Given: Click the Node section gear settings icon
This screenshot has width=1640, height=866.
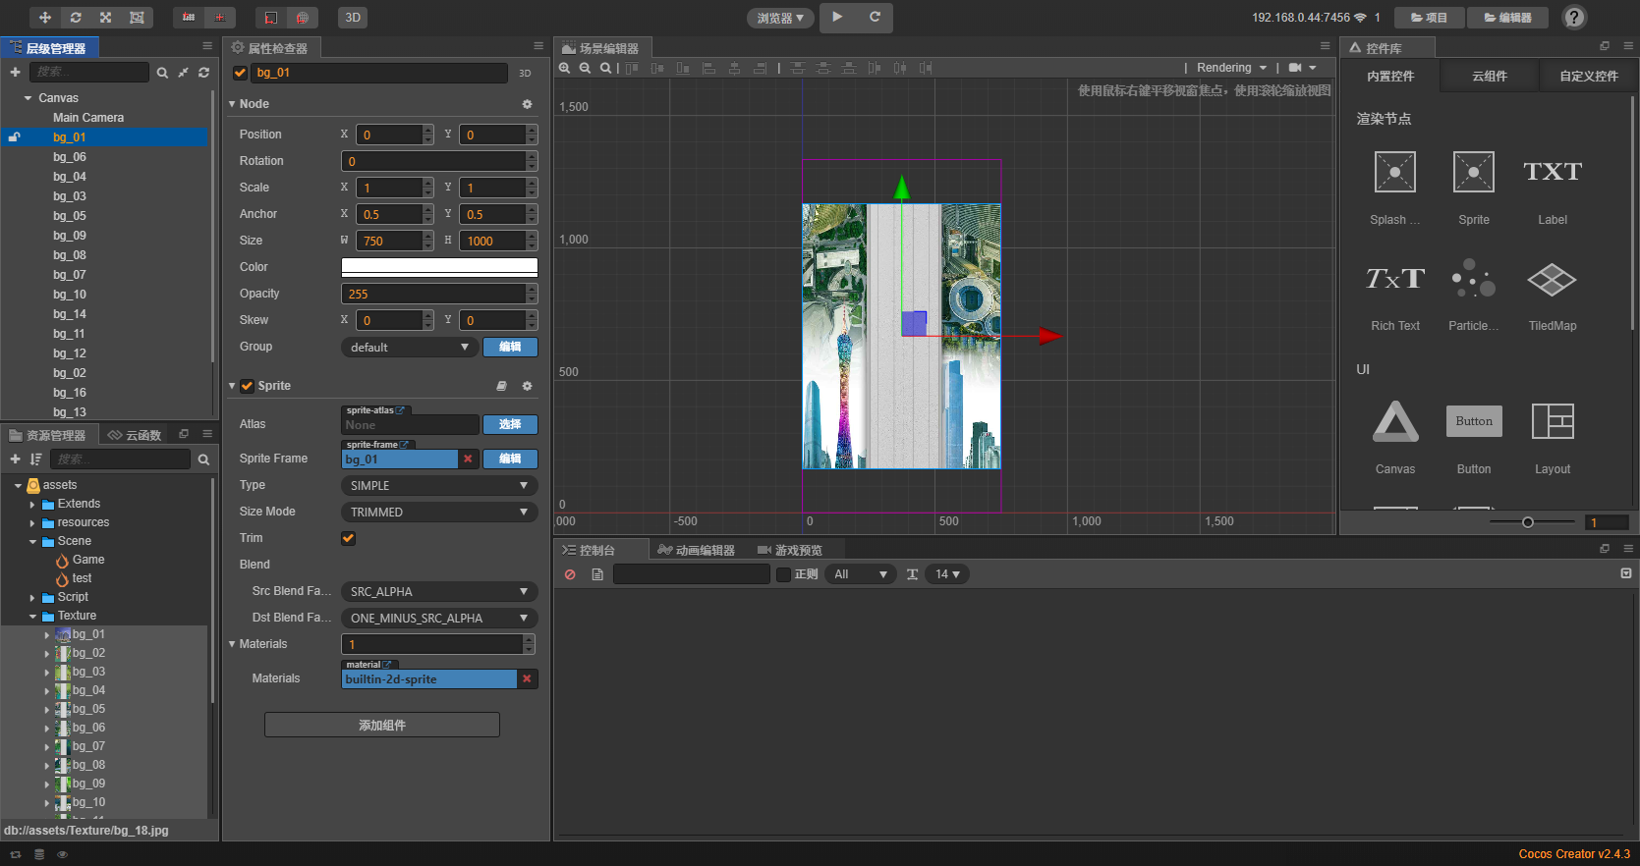Looking at the screenshot, I should [527, 104].
